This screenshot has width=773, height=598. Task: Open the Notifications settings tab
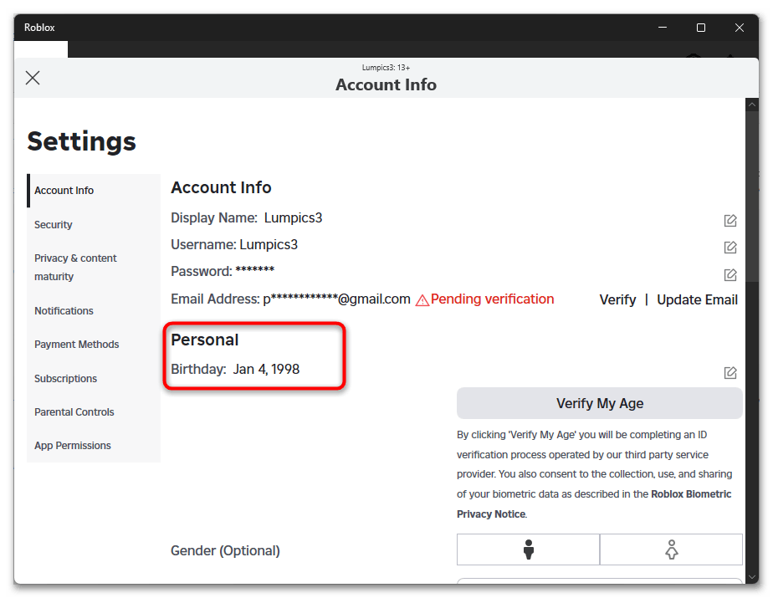(x=94, y=310)
